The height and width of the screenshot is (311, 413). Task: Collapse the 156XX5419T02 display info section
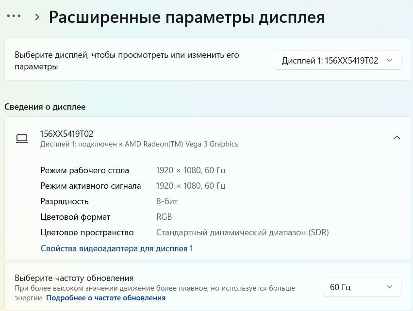coord(396,138)
